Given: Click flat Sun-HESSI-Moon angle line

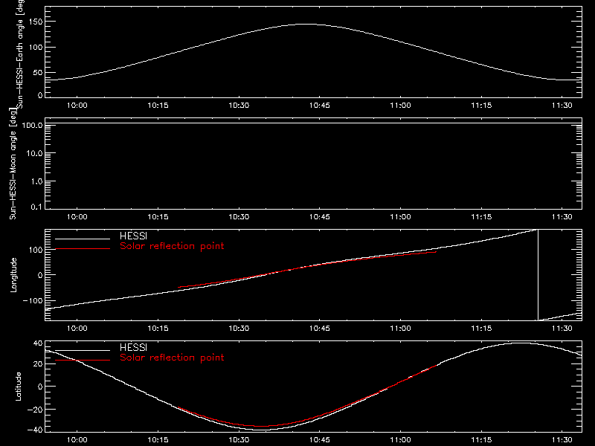Looking at the screenshot, I should [x=313, y=123].
